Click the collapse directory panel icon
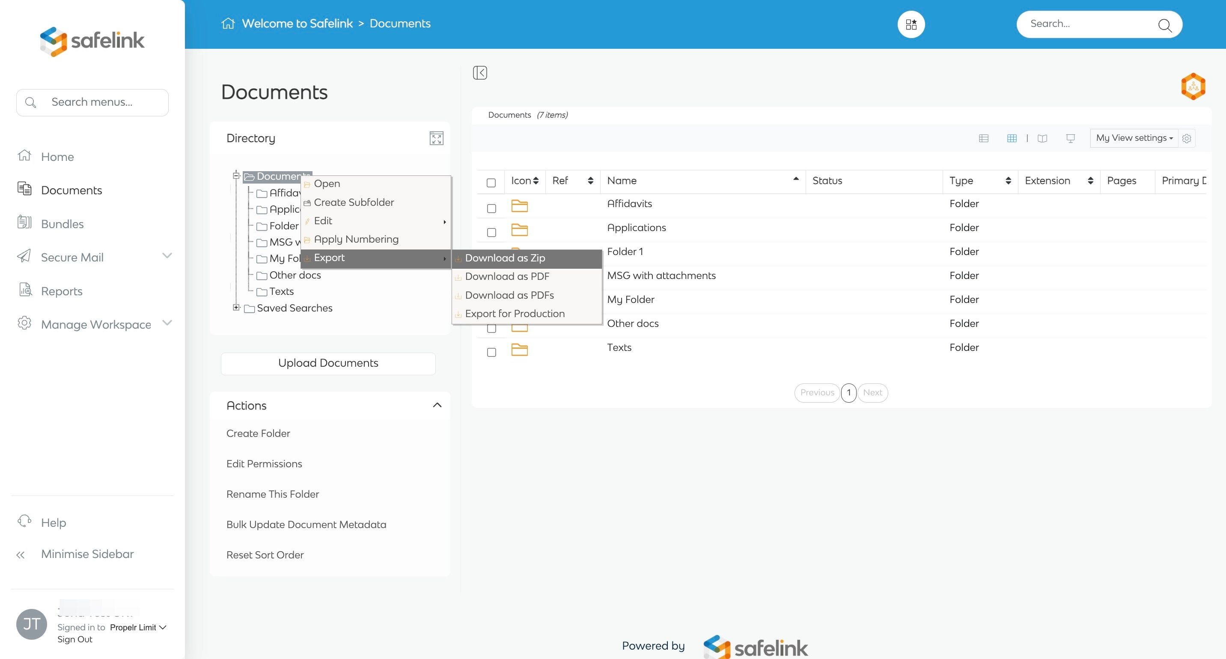The height and width of the screenshot is (659, 1226). click(x=480, y=73)
